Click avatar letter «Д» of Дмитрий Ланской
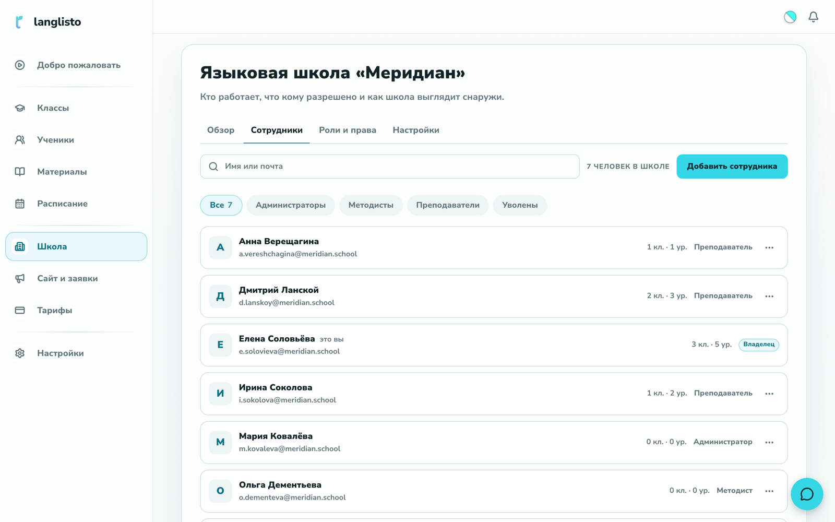The image size is (835, 522). 220,296
